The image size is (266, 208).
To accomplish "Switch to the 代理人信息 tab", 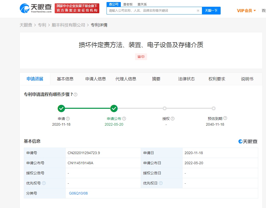I will click(126, 79).
